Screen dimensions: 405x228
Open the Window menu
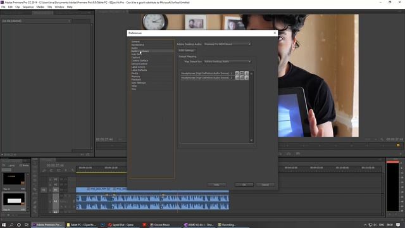[x=59, y=7]
